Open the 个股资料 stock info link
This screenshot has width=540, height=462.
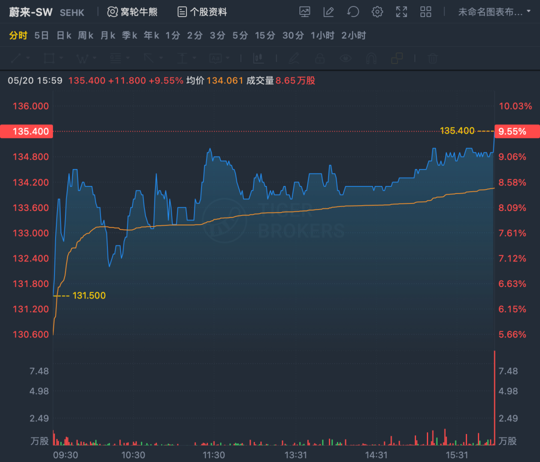208,12
